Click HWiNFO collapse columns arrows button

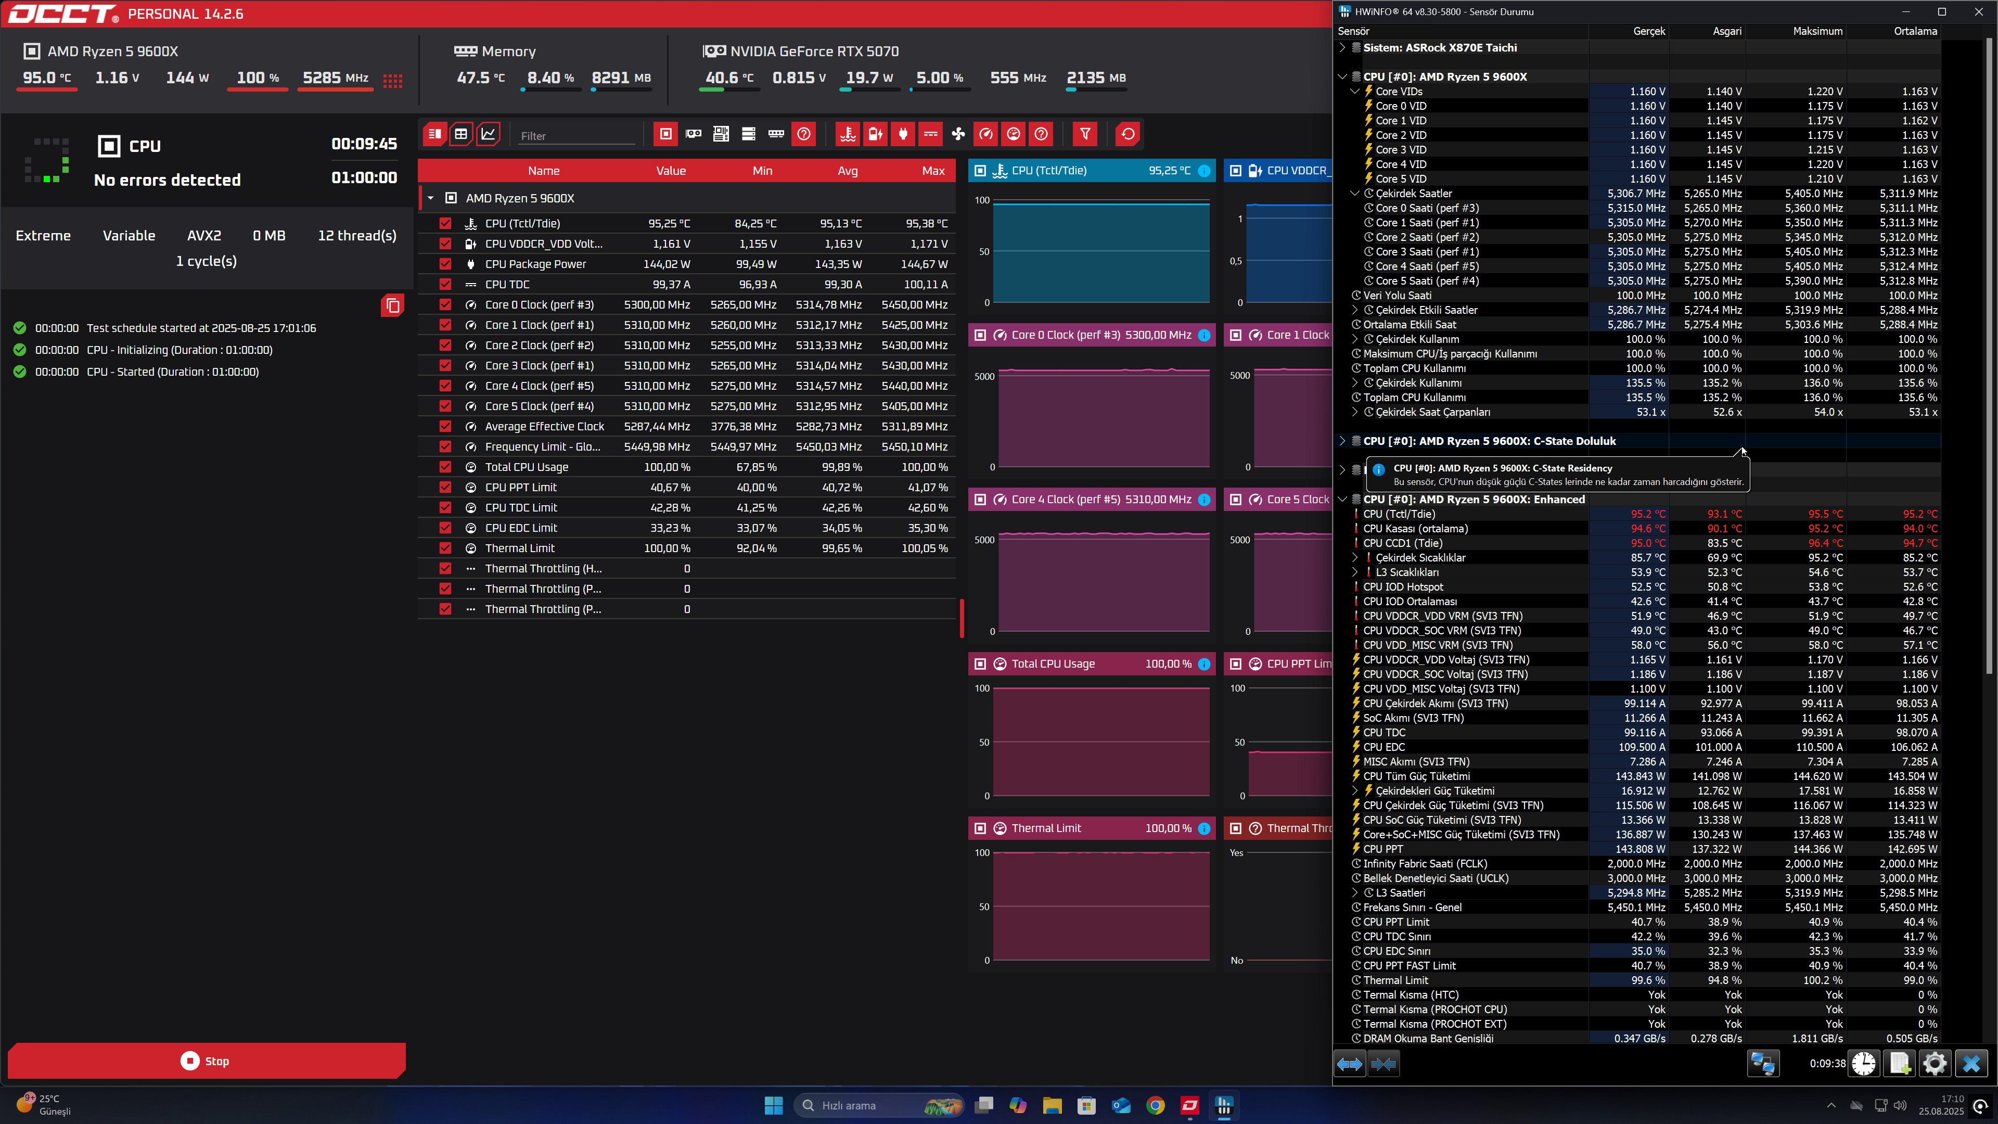point(1384,1064)
